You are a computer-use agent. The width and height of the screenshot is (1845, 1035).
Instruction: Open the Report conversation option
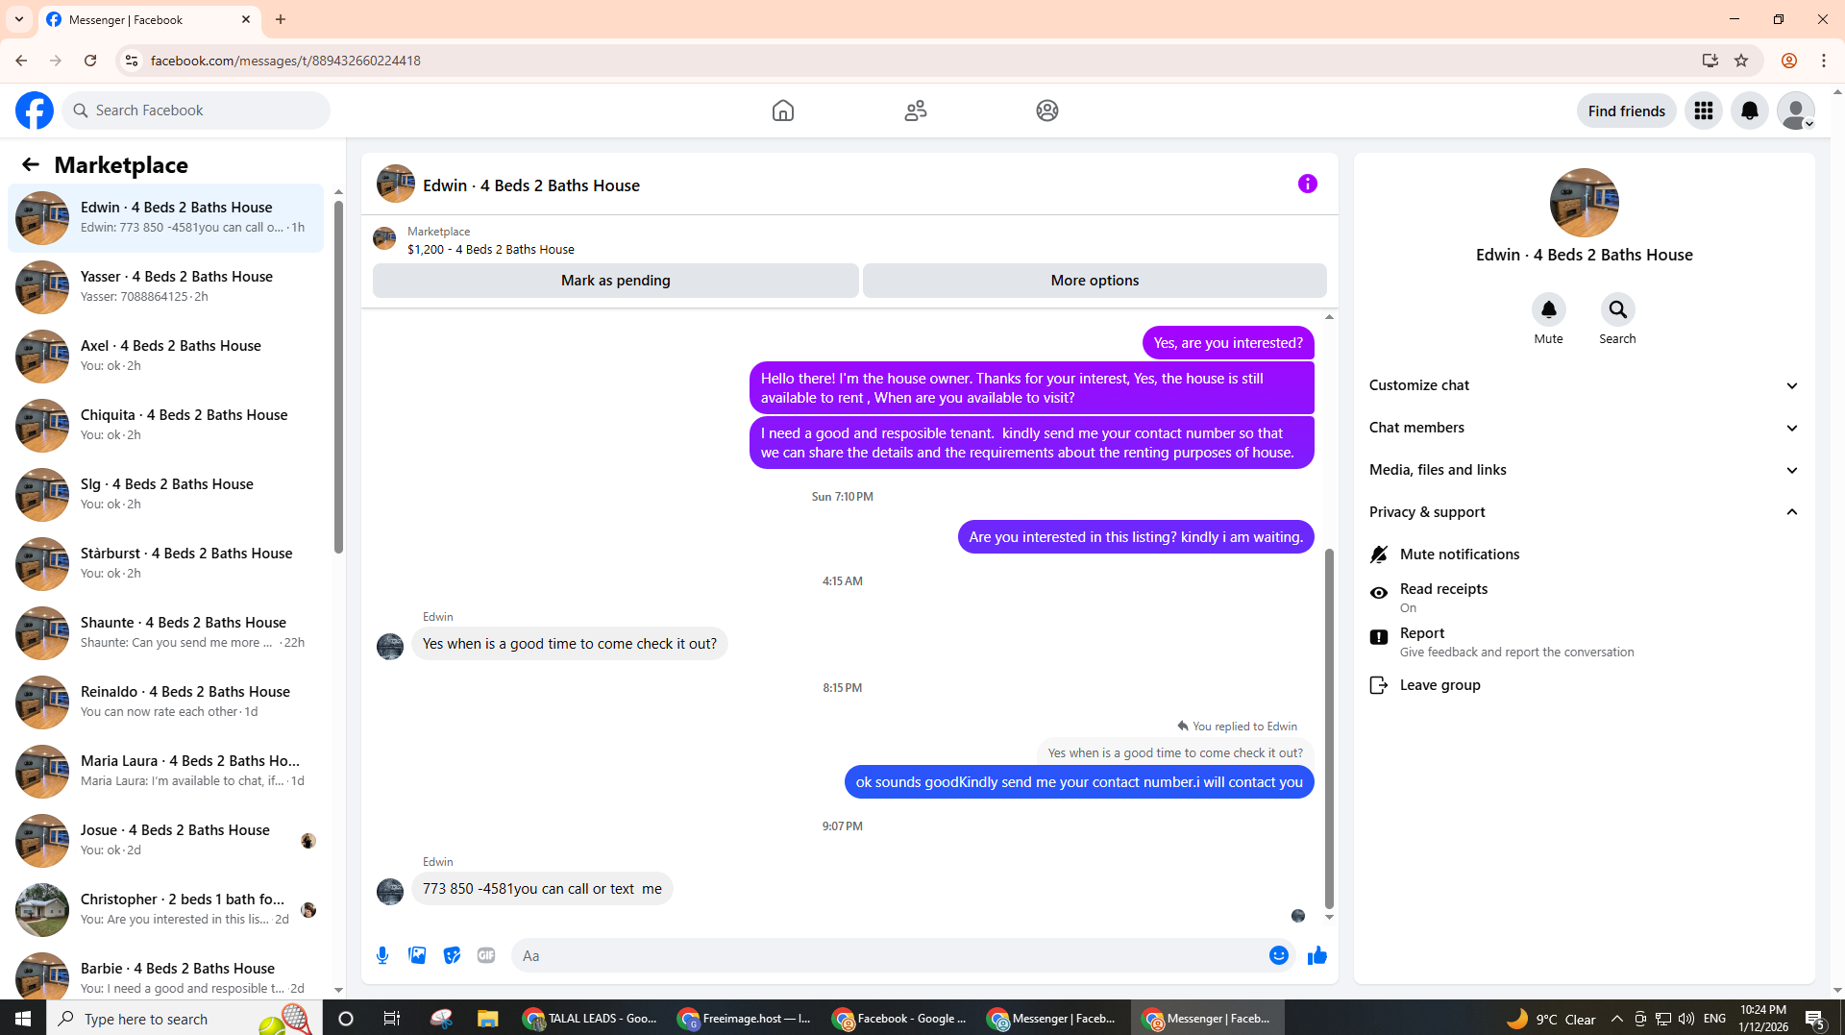pos(1586,642)
